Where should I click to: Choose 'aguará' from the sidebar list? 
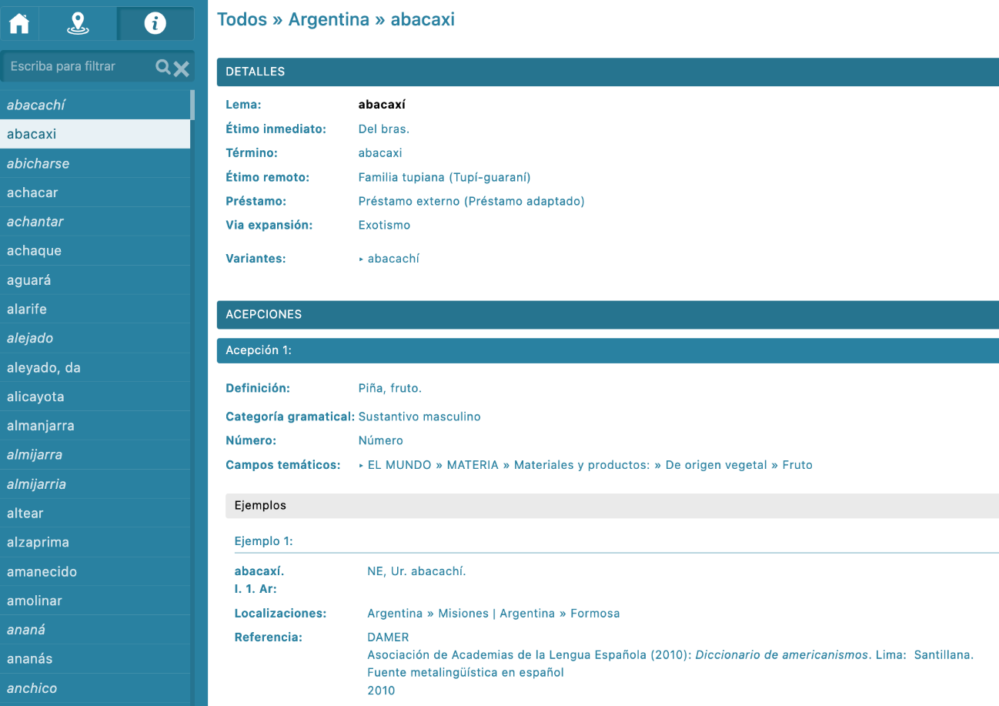click(28, 280)
